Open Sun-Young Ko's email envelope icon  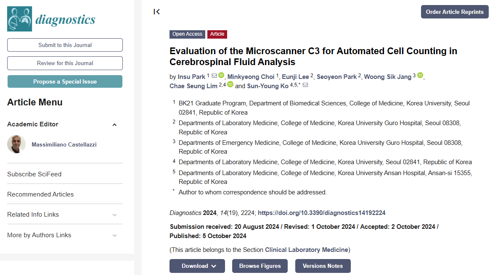305,85
